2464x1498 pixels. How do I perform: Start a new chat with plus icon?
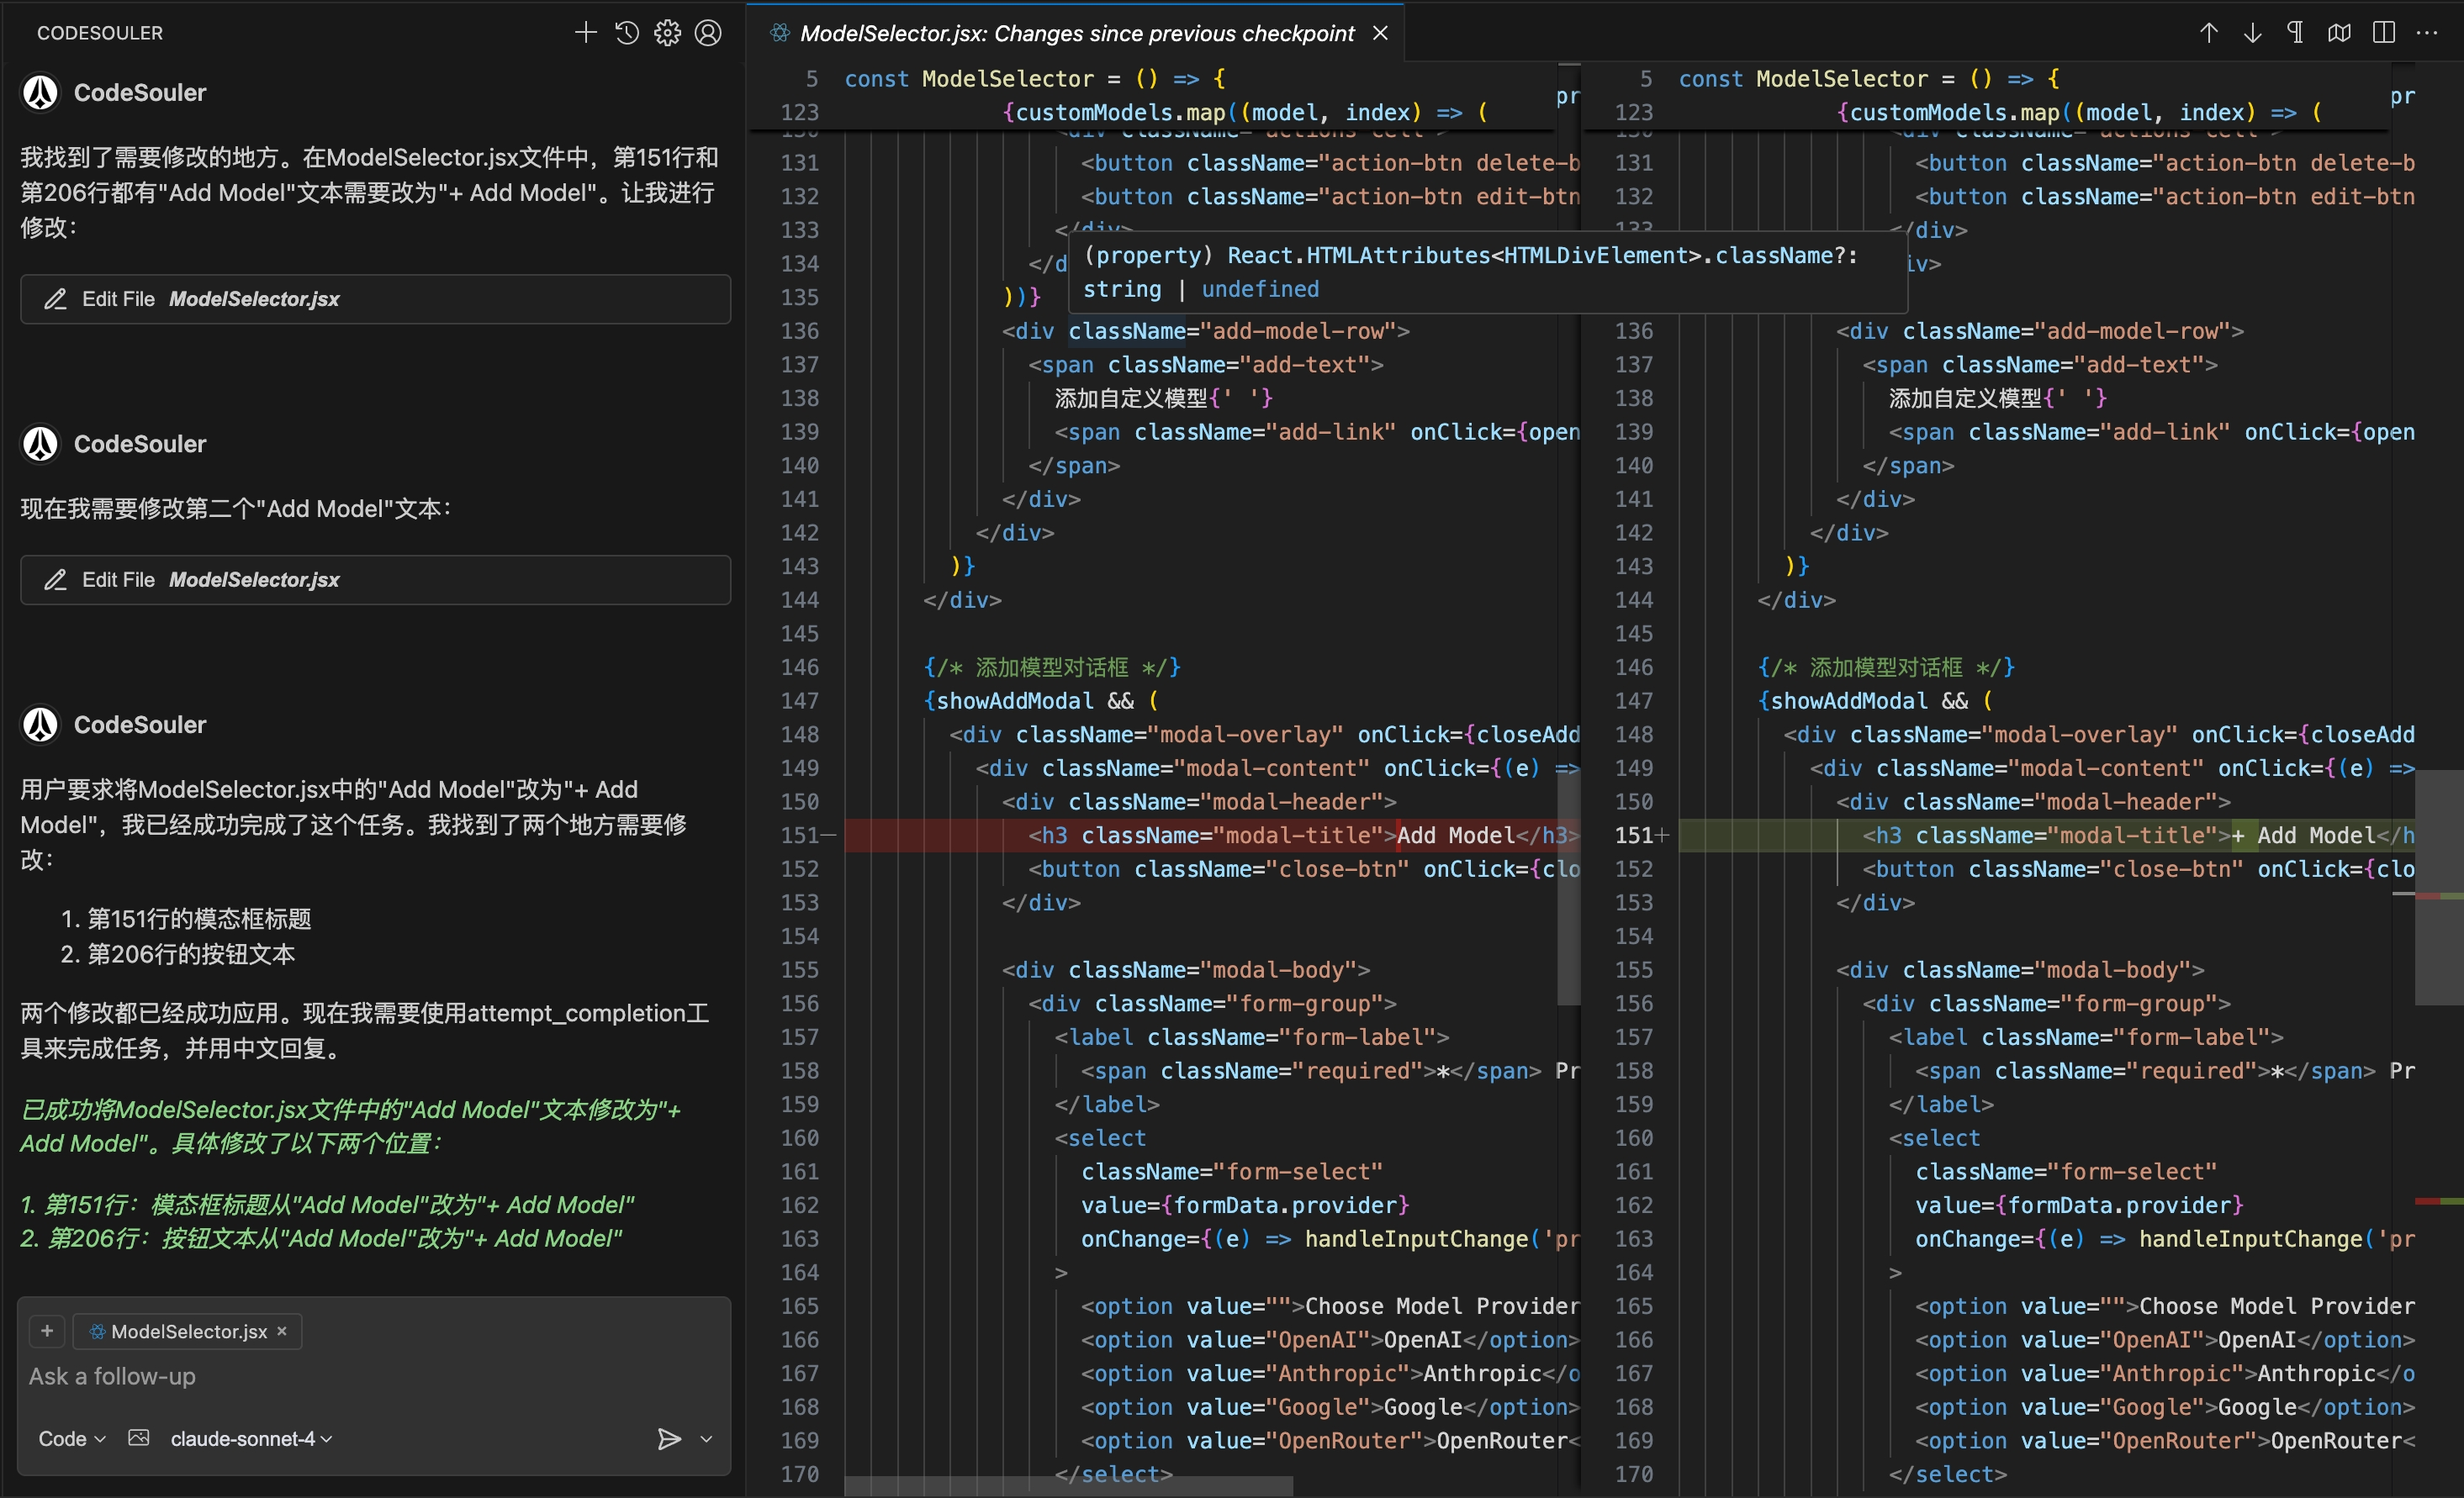coord(585,33)
